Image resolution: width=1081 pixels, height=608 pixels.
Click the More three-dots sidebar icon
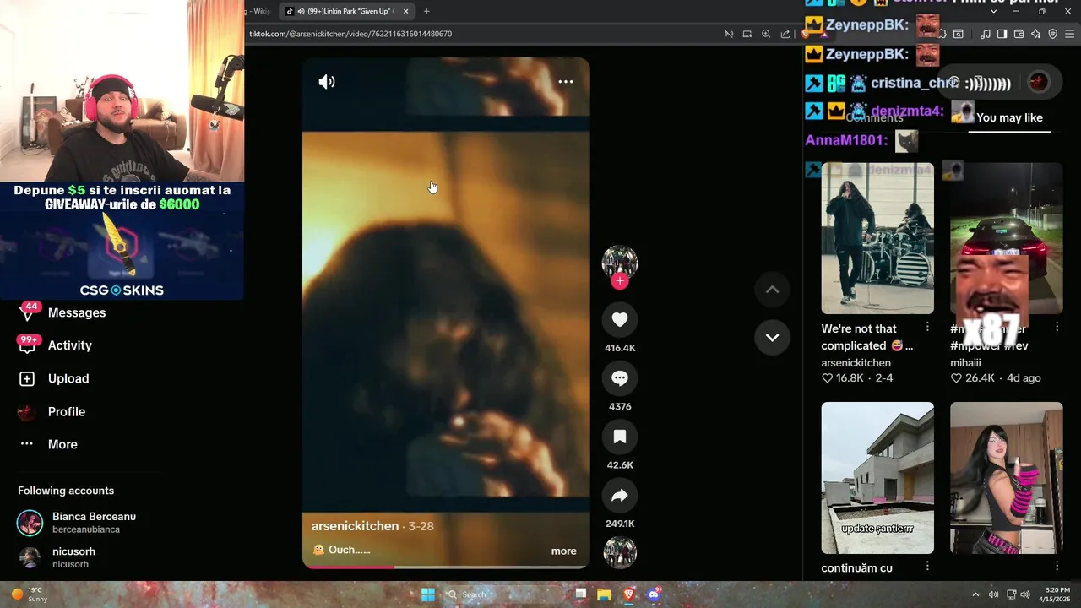click(x=27, y=444)
